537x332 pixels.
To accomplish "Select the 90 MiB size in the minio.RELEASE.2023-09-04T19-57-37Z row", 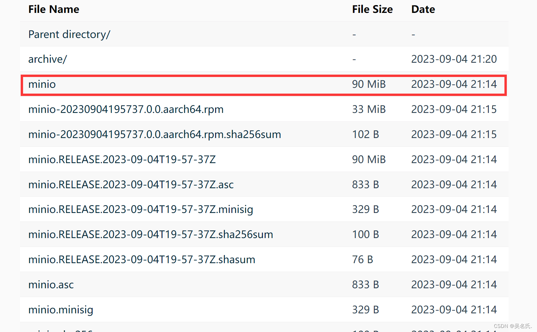I will coord(369,159).
